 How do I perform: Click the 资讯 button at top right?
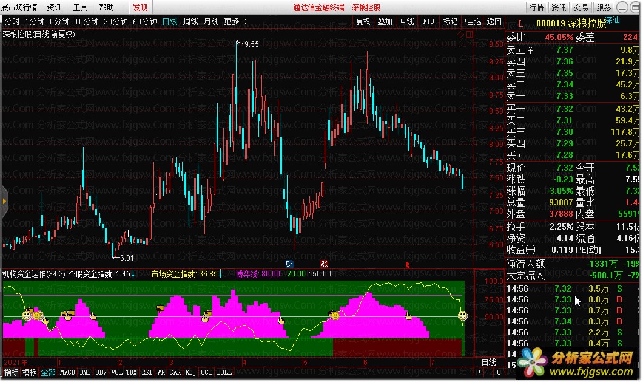pyautogui.click(x=559, y=7)
